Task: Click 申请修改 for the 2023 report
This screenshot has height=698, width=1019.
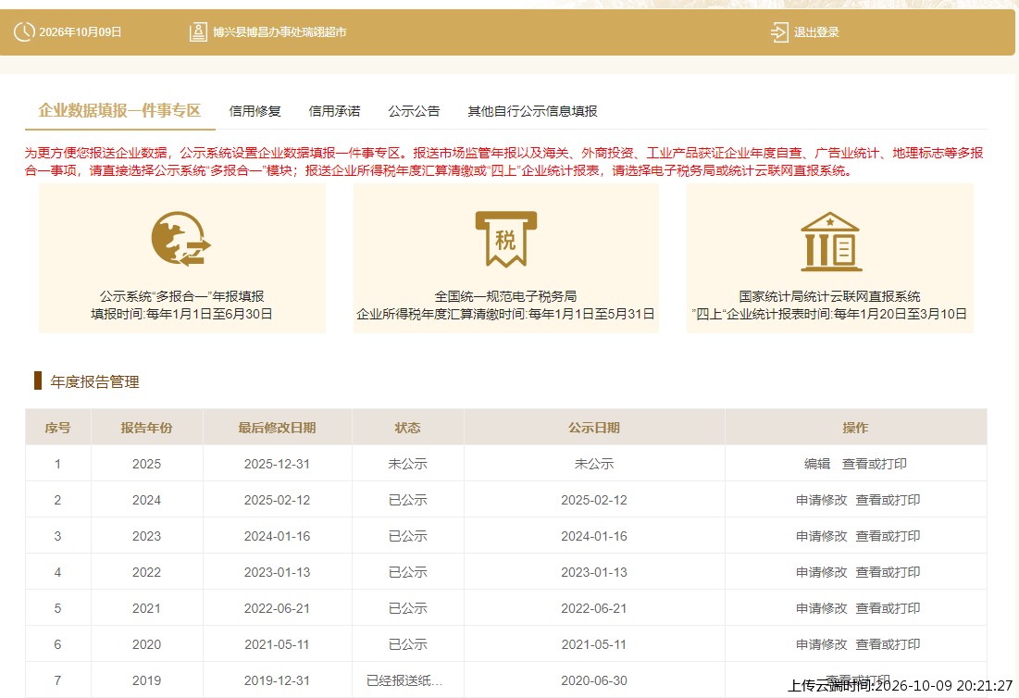Action: pos(822,536)
